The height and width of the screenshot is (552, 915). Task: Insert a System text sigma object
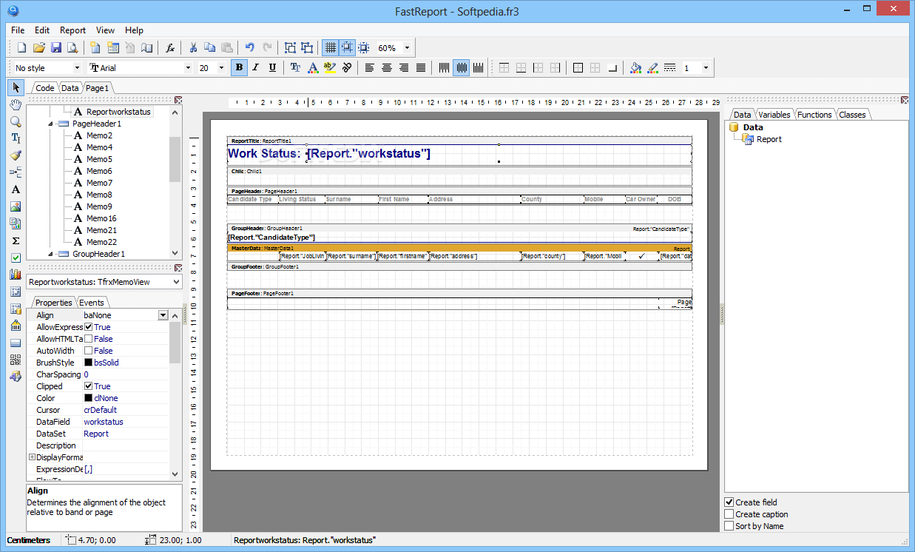(x=16, y=240)
